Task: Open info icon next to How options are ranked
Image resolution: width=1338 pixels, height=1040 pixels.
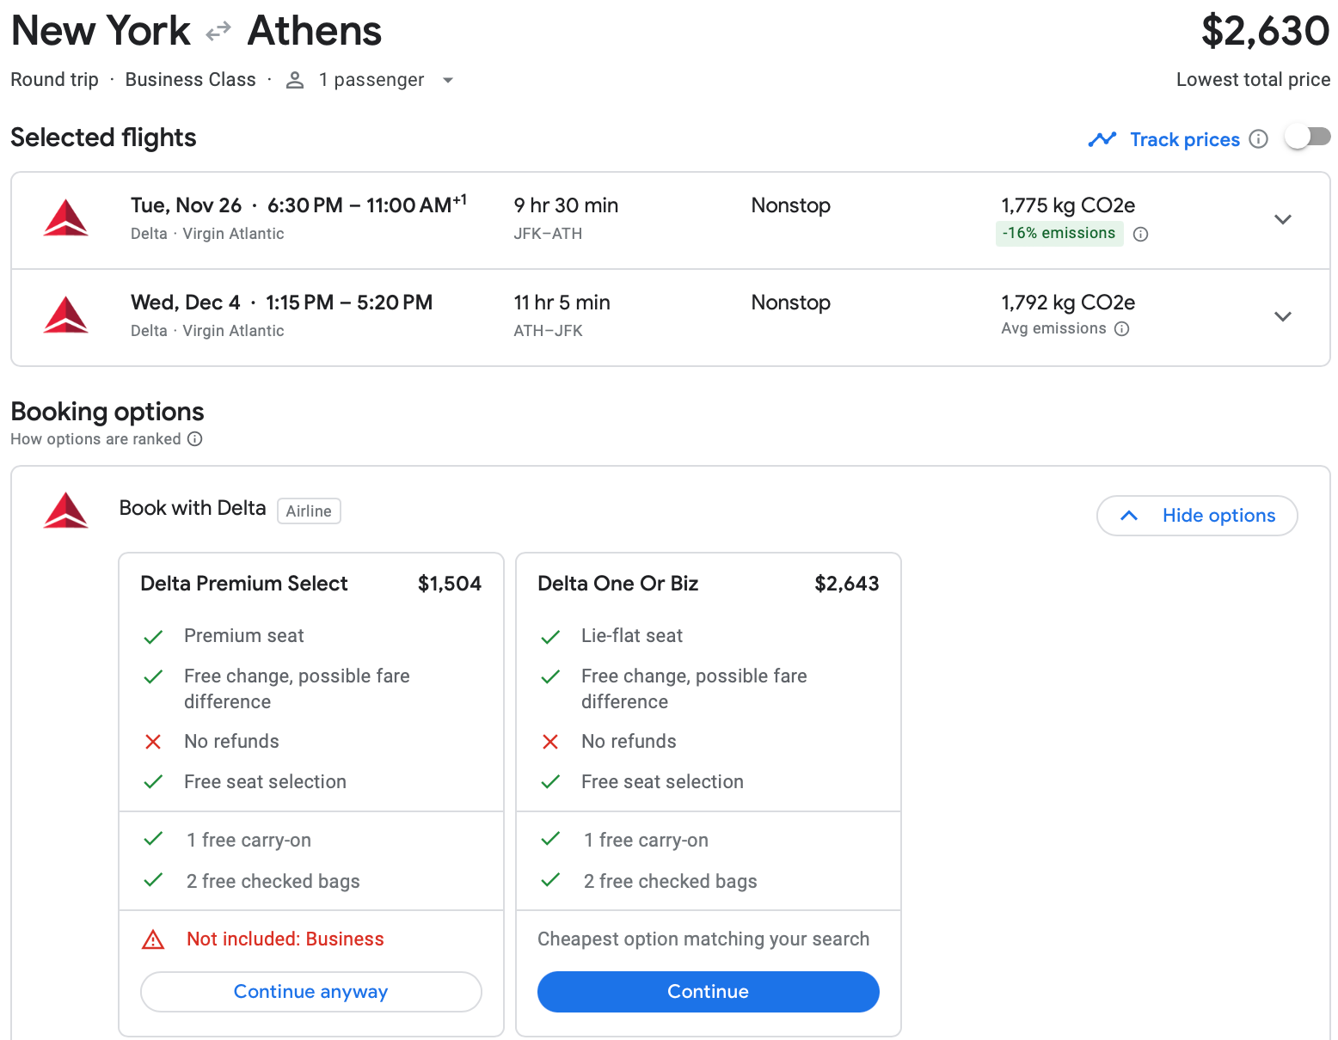Action: 195,439
